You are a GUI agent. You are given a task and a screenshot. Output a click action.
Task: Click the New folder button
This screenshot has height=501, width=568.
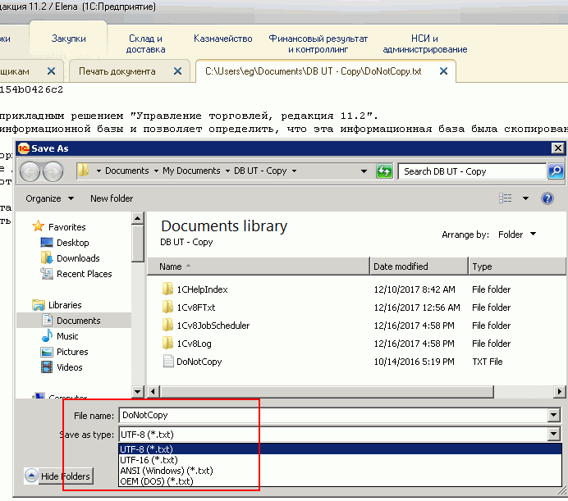click(x=112, y=198)
